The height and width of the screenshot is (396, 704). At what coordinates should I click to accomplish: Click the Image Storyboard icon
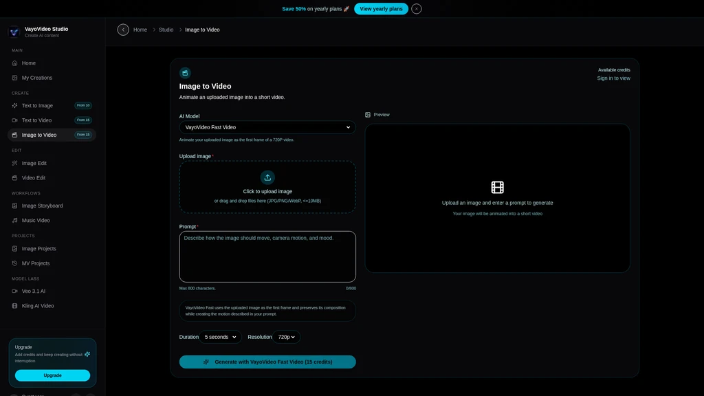pos(15,206)
